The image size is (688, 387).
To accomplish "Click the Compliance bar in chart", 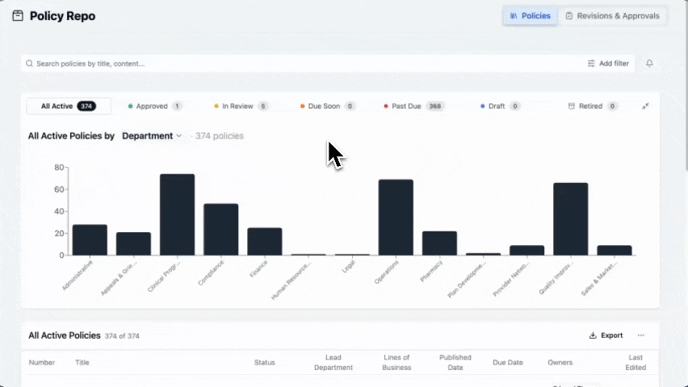I will tap(220, 229).
